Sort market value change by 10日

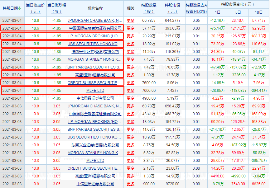259,12
